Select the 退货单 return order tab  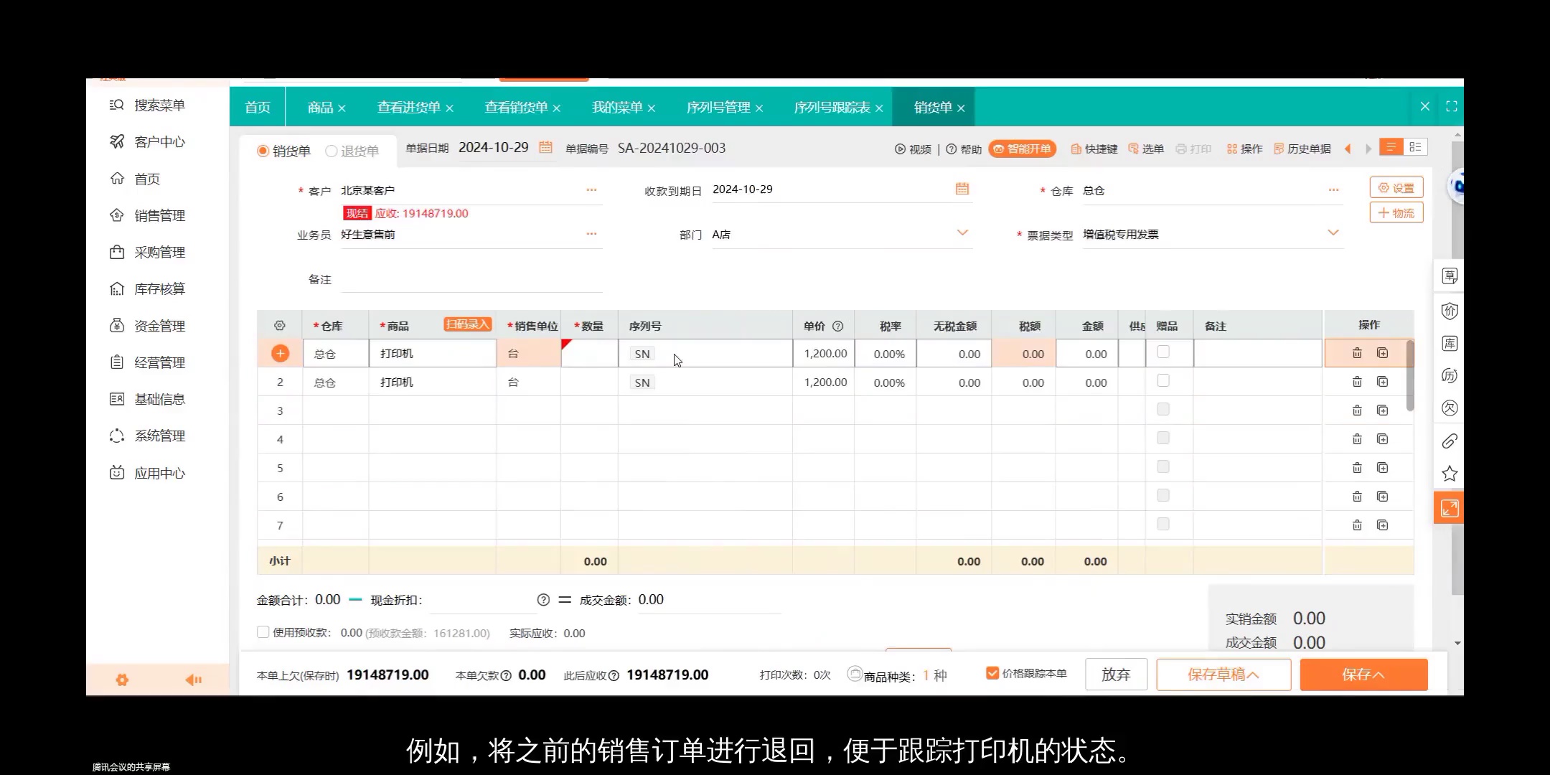pos(353,151)
